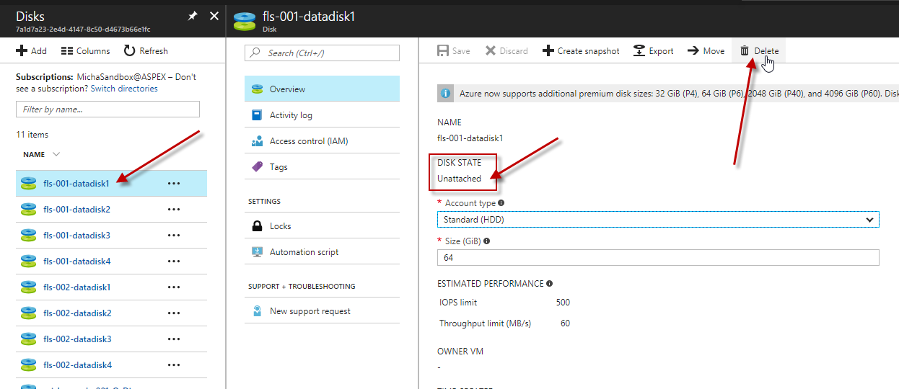
Task: Click info icon in premium sizes banner
Action: tap(447, 94)
